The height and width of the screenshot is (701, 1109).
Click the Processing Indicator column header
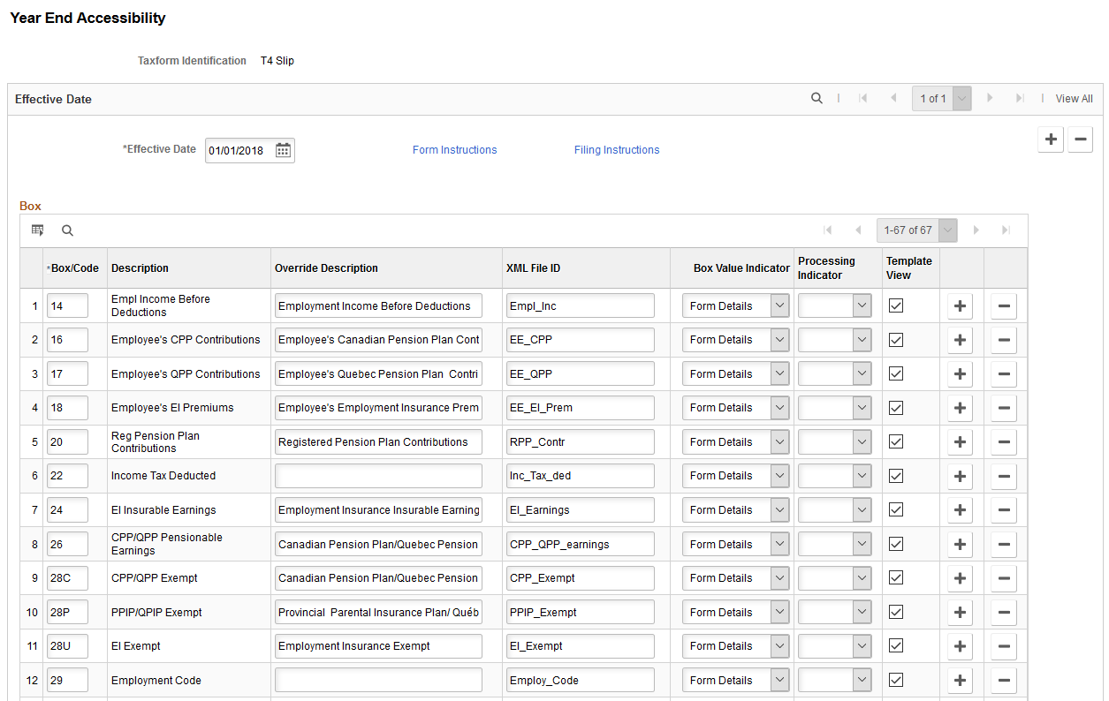pyautogui.click(x=826, y=268)
